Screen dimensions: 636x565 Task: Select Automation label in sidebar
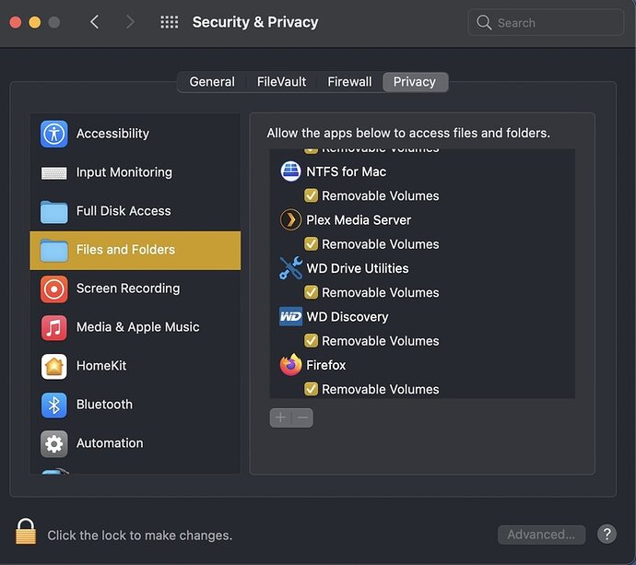click(x=110, y=443)
